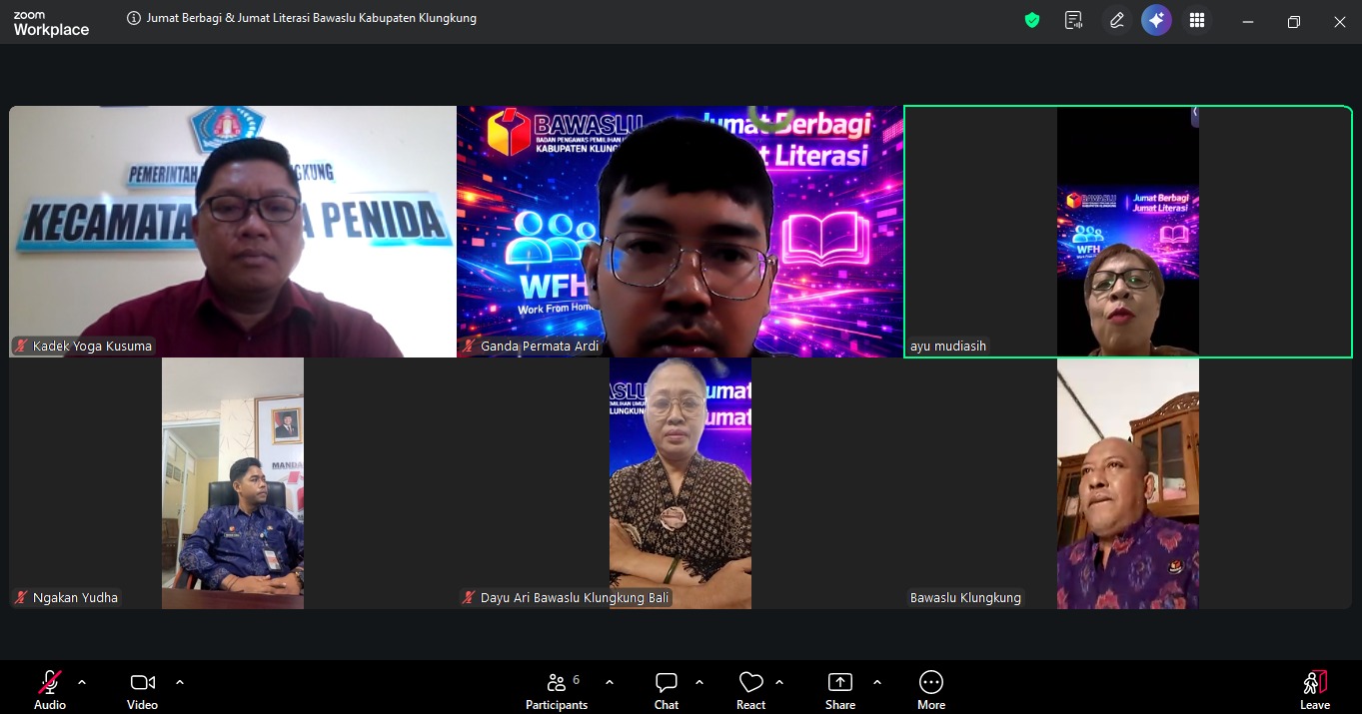
Task: Open the apps grid view icon
Action: (1197, 20)
